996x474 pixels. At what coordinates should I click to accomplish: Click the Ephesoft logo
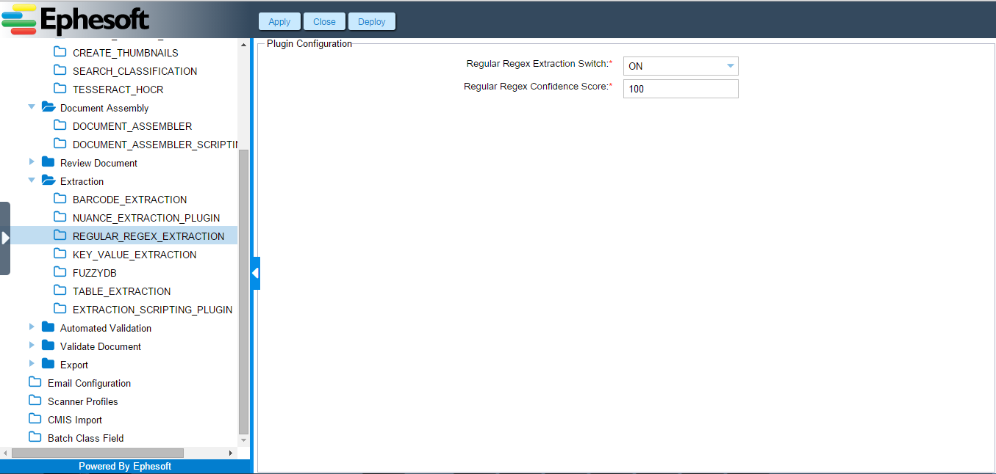coord(76,20)
